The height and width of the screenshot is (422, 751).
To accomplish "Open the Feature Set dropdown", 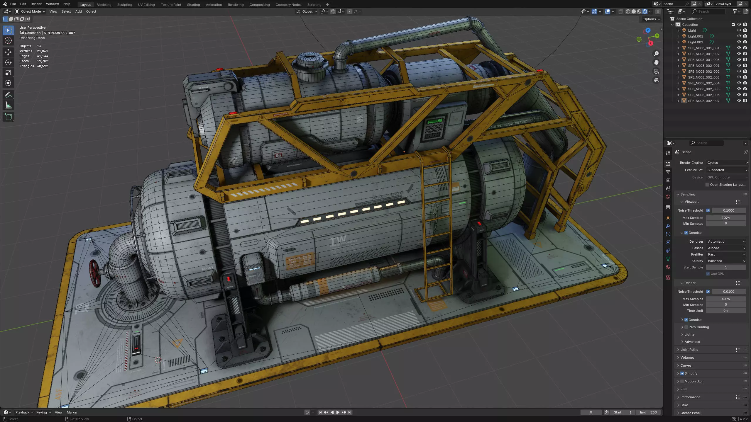I will [727, 170].
